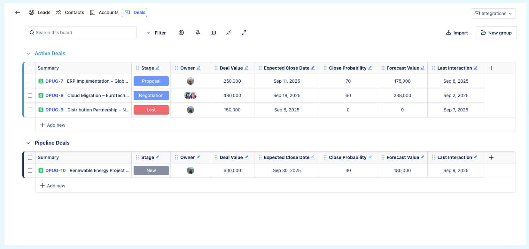Screen dimensions: 529x249
Task: Open the Accounts tab
Action: click(x=104, y=12)
